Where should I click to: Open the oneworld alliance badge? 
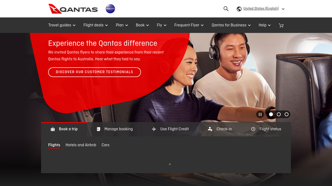click(110, 9)
